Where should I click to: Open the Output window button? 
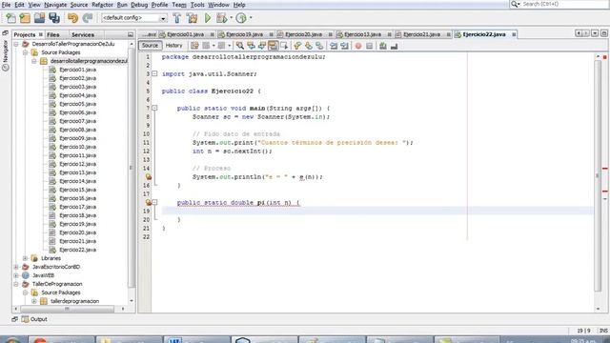pyautogui.click(x=34, y=319)
